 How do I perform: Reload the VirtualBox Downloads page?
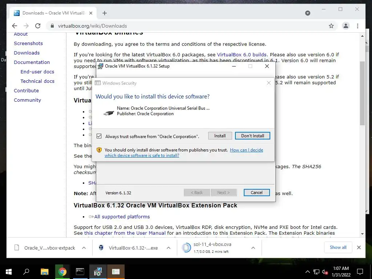38,26
